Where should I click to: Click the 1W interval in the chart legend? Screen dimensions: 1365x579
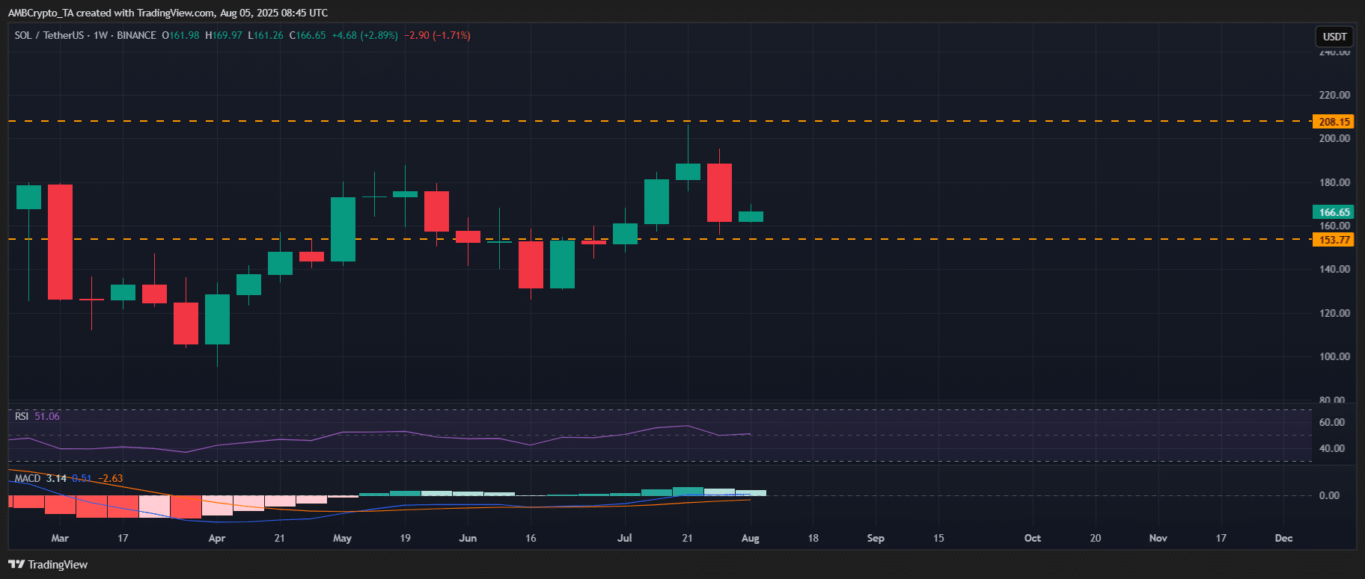tap(100, 35)
